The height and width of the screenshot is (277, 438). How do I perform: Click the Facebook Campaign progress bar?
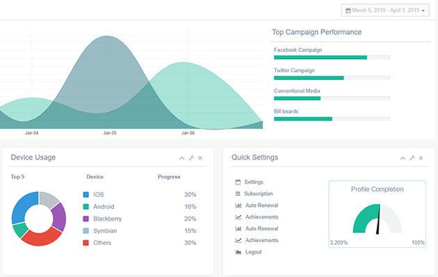point(332,57)
